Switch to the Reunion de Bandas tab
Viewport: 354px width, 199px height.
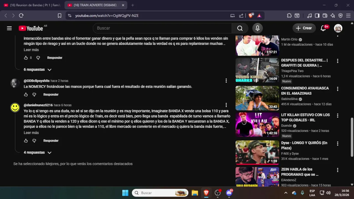(32, 5)
